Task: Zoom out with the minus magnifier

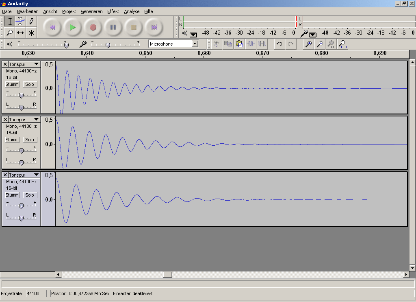Action: (x=320, y=44)
